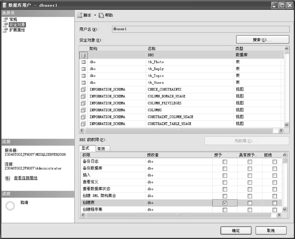The height and width of the screenshot is (239, 295).
Task: Click the BBS database row icon
Action: coord(83,55)
